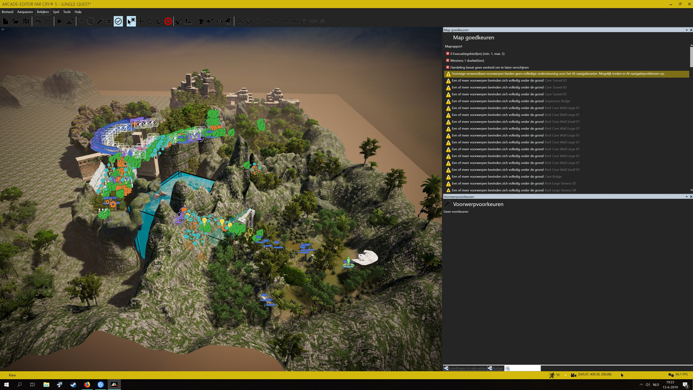
Task: Open a map using the folder icon
Action: (16, 21)
